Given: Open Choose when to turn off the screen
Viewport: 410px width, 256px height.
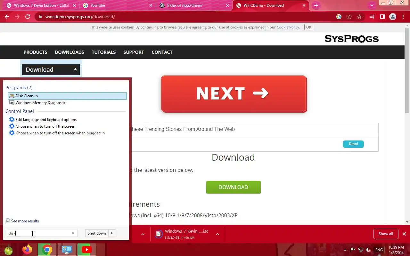Looking at the screenshot, I should 45,126.
